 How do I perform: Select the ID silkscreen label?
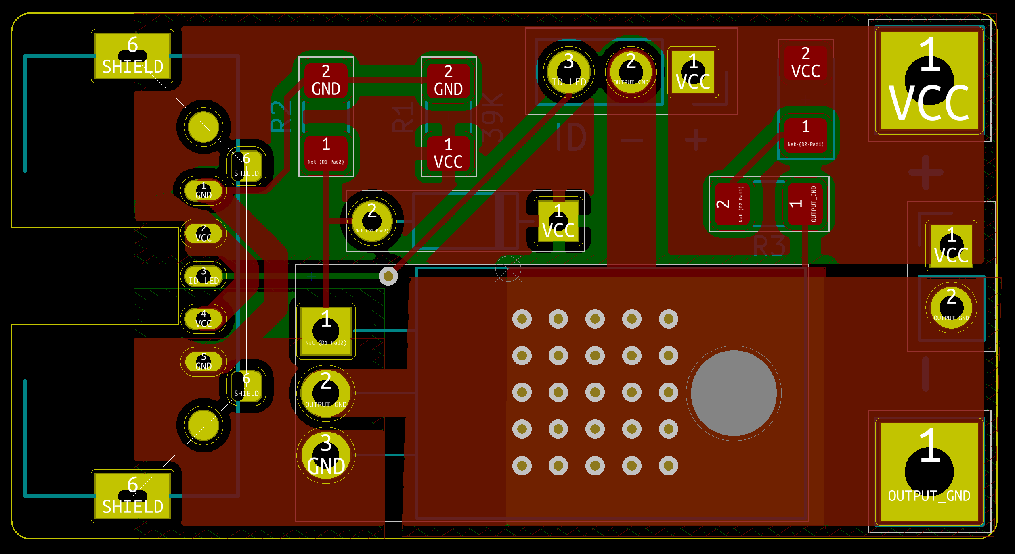click(x=571, y=137)
